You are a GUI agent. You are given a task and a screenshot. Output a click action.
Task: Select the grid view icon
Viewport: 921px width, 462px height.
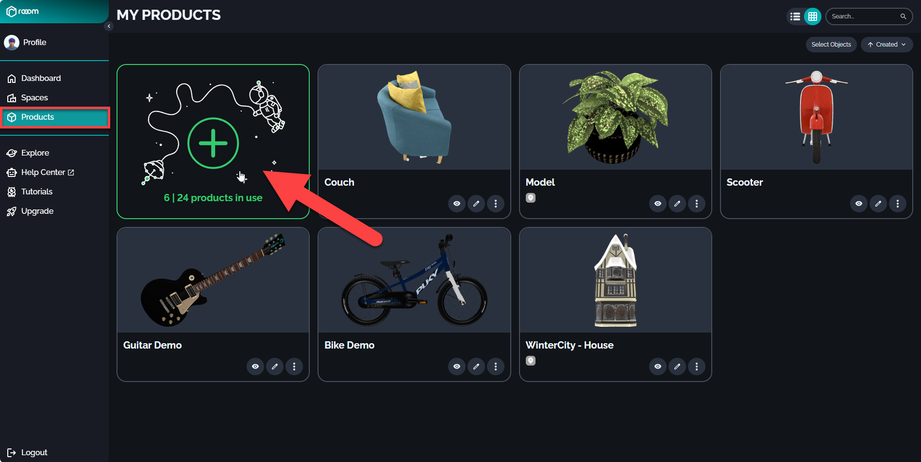point(813,16)
